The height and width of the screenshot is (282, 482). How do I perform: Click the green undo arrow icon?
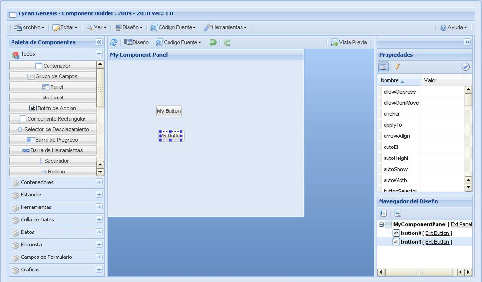(x=213, y=42)
